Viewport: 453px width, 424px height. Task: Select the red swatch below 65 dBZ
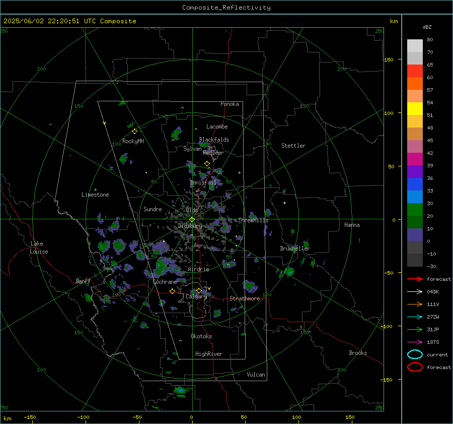(x=415, y=71)
